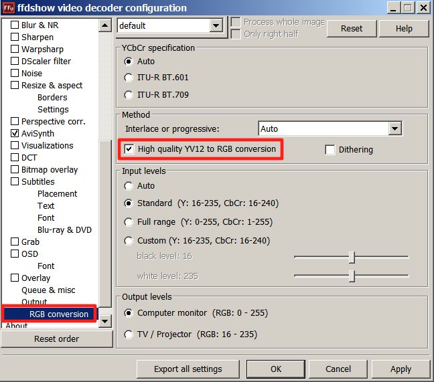Open Font page under Subtitles
This screenshot has height=382, width=434.
point(46,218)
